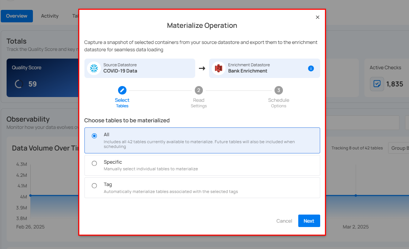This screenshot has width=409, height=249.
Task: Click the Bank Enrichment datastore icon
Action: pos(219,68)
